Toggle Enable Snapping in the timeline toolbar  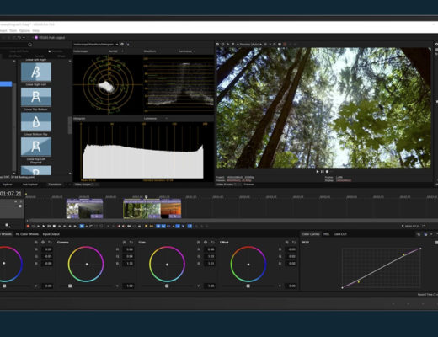(158, 226)
